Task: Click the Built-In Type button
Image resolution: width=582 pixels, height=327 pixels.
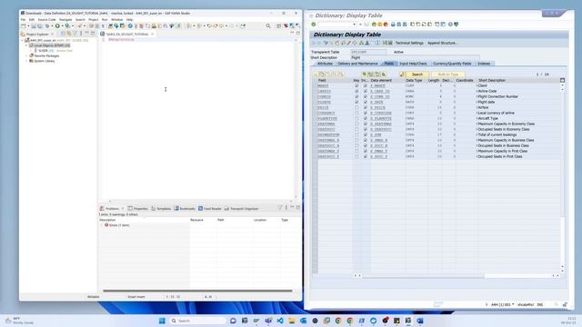Action: point(448,74)
